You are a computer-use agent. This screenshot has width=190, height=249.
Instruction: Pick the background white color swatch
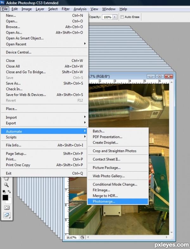tap(9, 201)
